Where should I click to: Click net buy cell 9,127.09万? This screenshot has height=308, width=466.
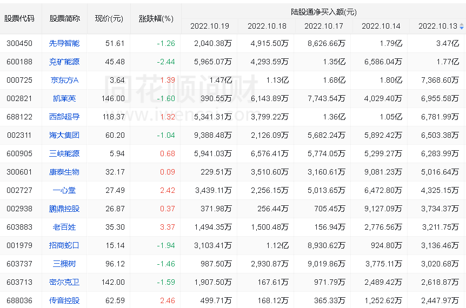pyautogui.click(x=383, y=209)
